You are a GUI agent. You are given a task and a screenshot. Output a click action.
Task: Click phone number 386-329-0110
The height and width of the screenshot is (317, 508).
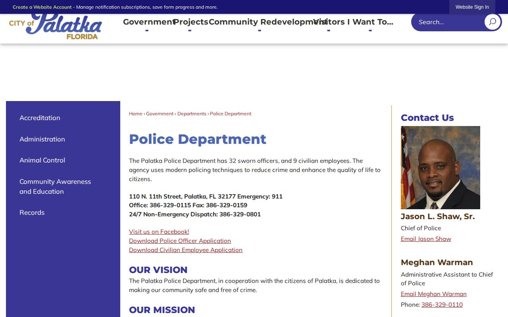pyautogui.click(x=442, y=305)
